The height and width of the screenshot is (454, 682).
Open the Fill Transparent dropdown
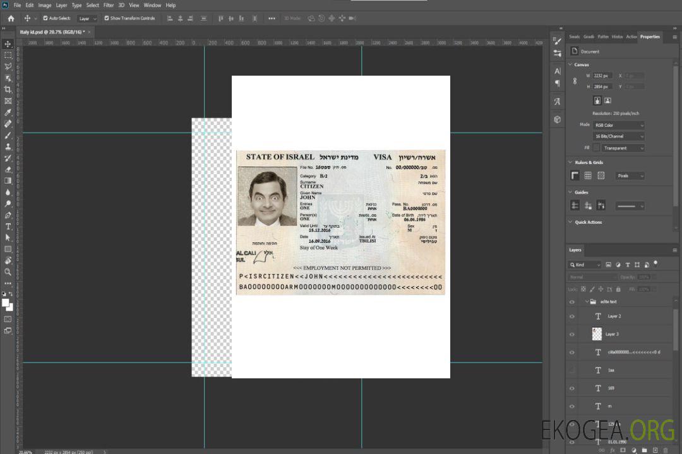(623, 148)
